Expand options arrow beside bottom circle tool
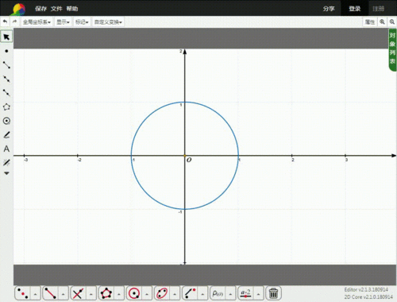 click(x=147, y=293)
